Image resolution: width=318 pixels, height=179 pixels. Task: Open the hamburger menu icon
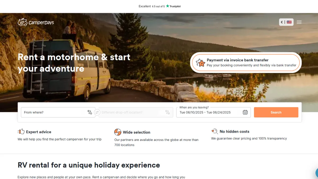pyautogui.click(x=299, y=22)
